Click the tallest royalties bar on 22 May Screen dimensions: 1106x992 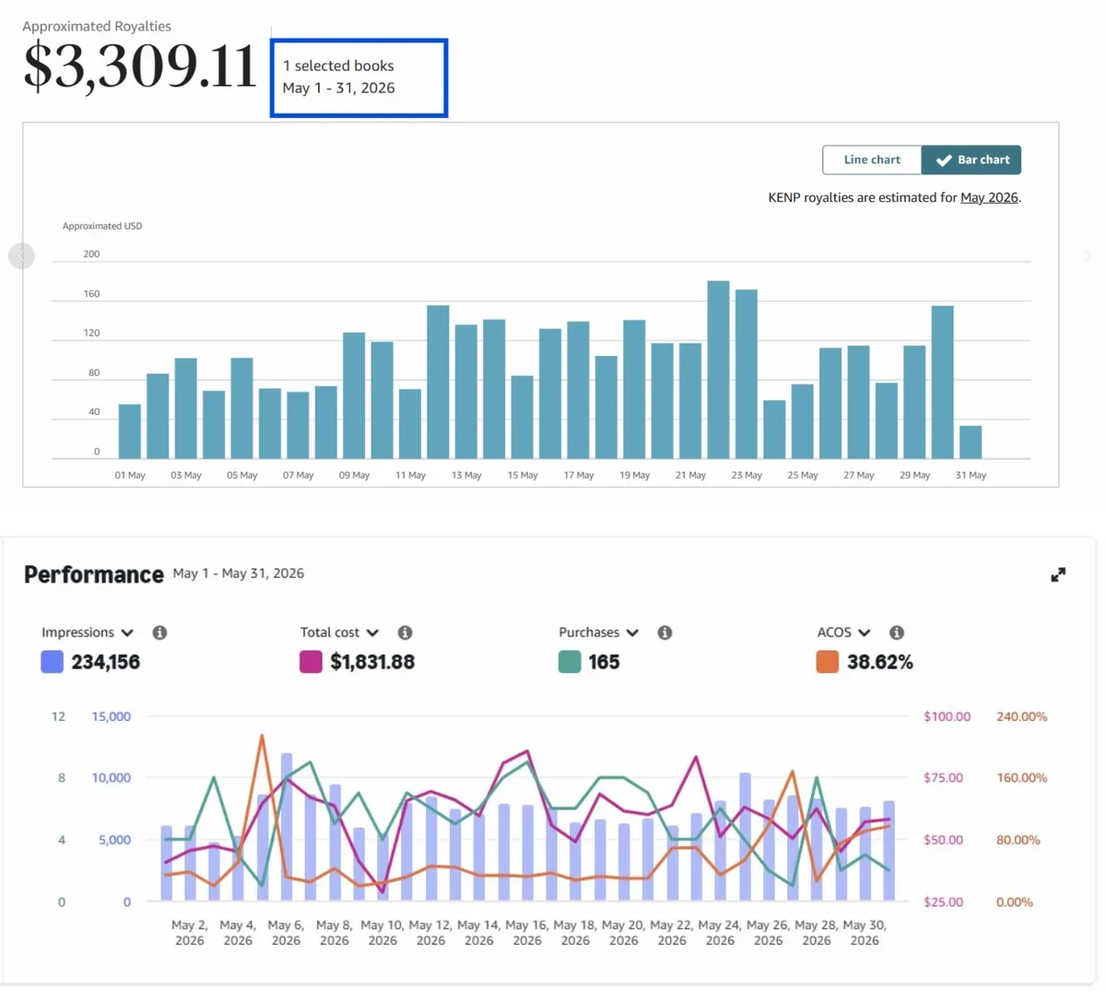(x=718, y=370)
